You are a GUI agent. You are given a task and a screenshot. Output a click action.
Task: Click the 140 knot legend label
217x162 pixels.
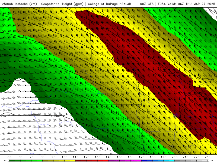[x=108, y=157]
